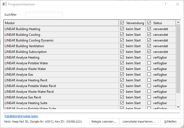Select the LINEAR Building Heating row name
Screen dimensions: 184x128
23,29
